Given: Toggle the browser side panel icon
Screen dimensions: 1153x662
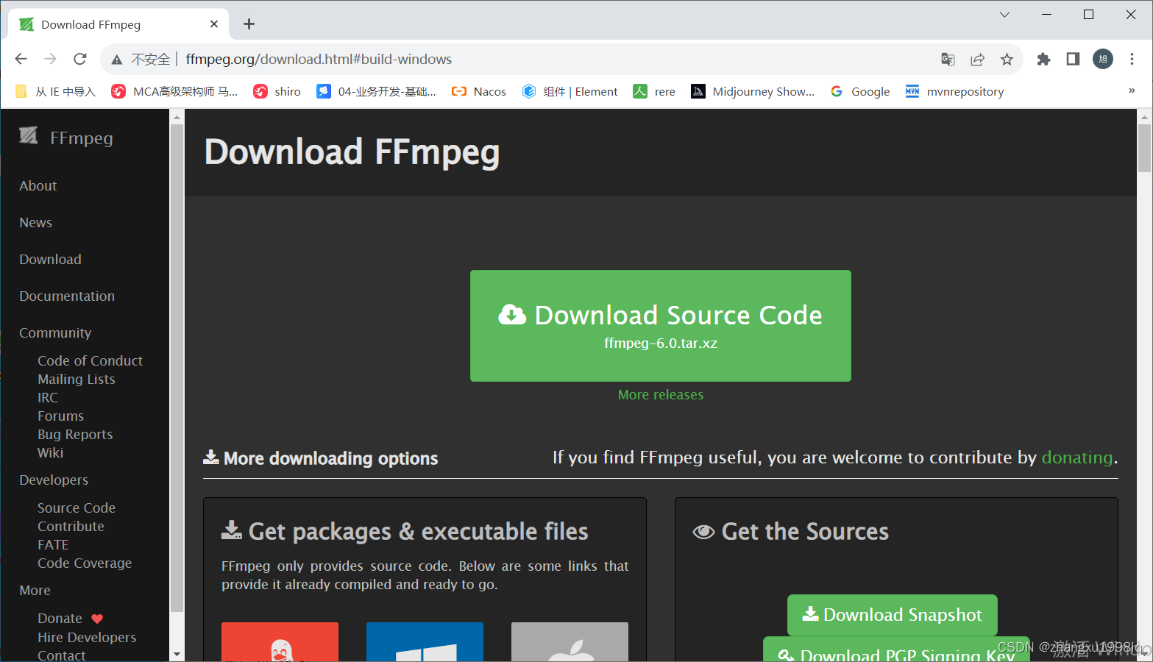Looking at the screenshot, I should click(x=1073, y=59).
